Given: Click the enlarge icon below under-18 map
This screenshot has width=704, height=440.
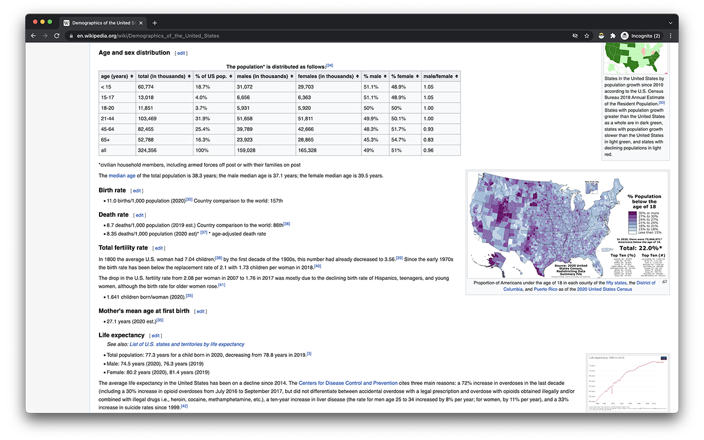Looking at the screenshot, I should tap(664, 282).
